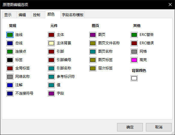Click the purple 字段 color swatch
This screenshot has width=175, height=135.
[x=51, y=93]
